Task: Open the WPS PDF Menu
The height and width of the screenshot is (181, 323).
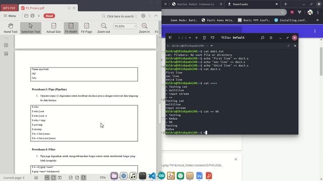Action: [10, 16]
